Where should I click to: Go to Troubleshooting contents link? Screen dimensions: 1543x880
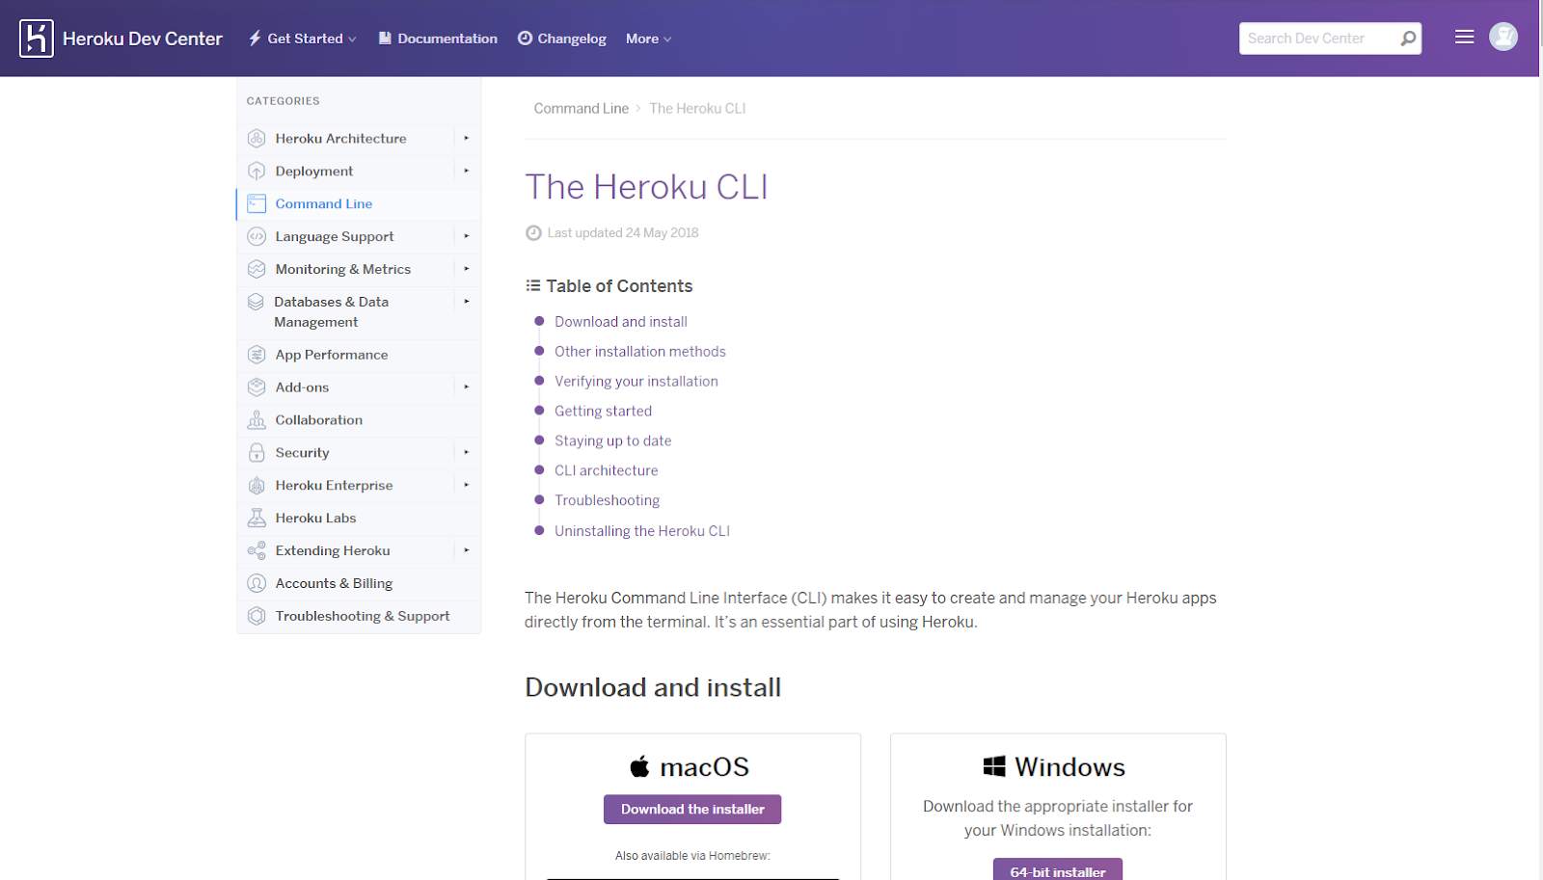608,500
